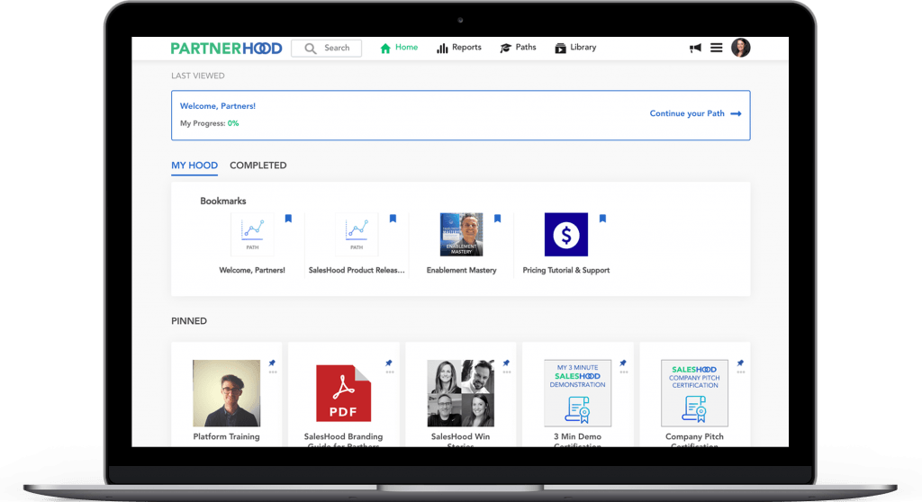
Task: Click the Platform Training card title
Action: (226, 436)
